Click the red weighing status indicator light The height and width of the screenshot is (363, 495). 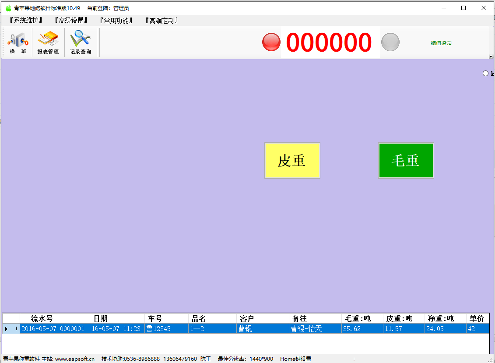coord(271,42)
